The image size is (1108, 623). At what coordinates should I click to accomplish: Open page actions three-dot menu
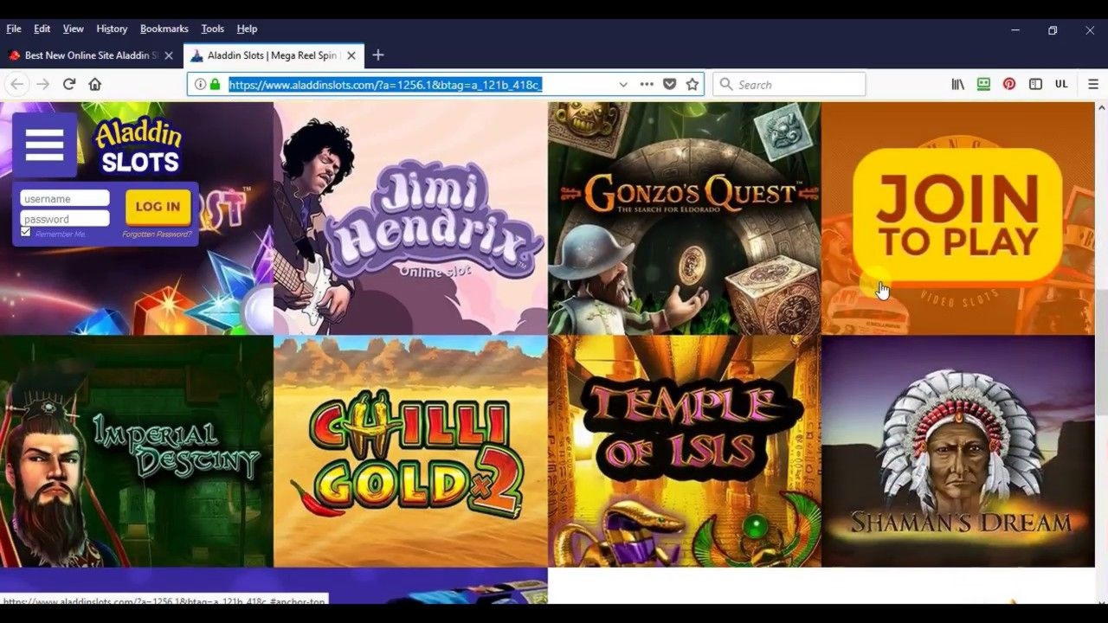(x=647, y=84)
